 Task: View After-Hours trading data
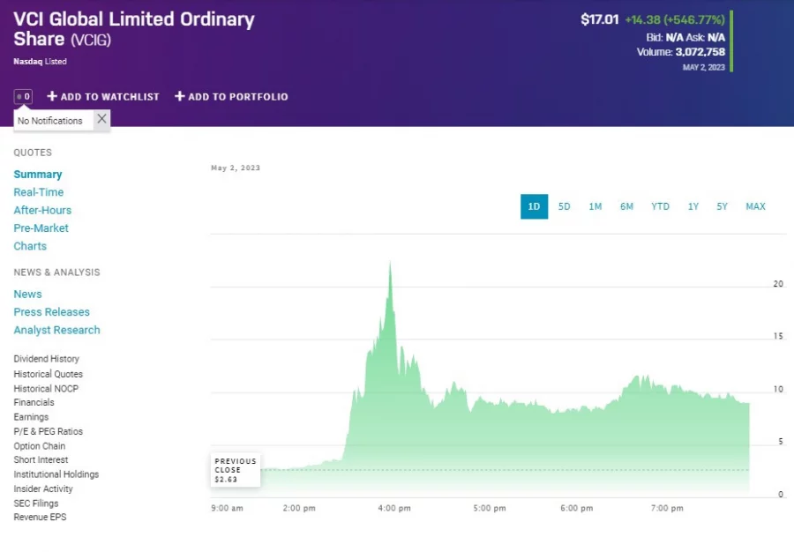(42, 210)
